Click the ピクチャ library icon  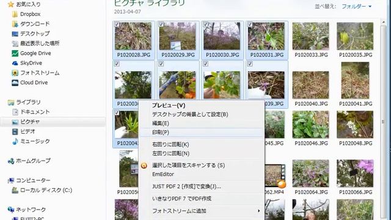point(15,122)
